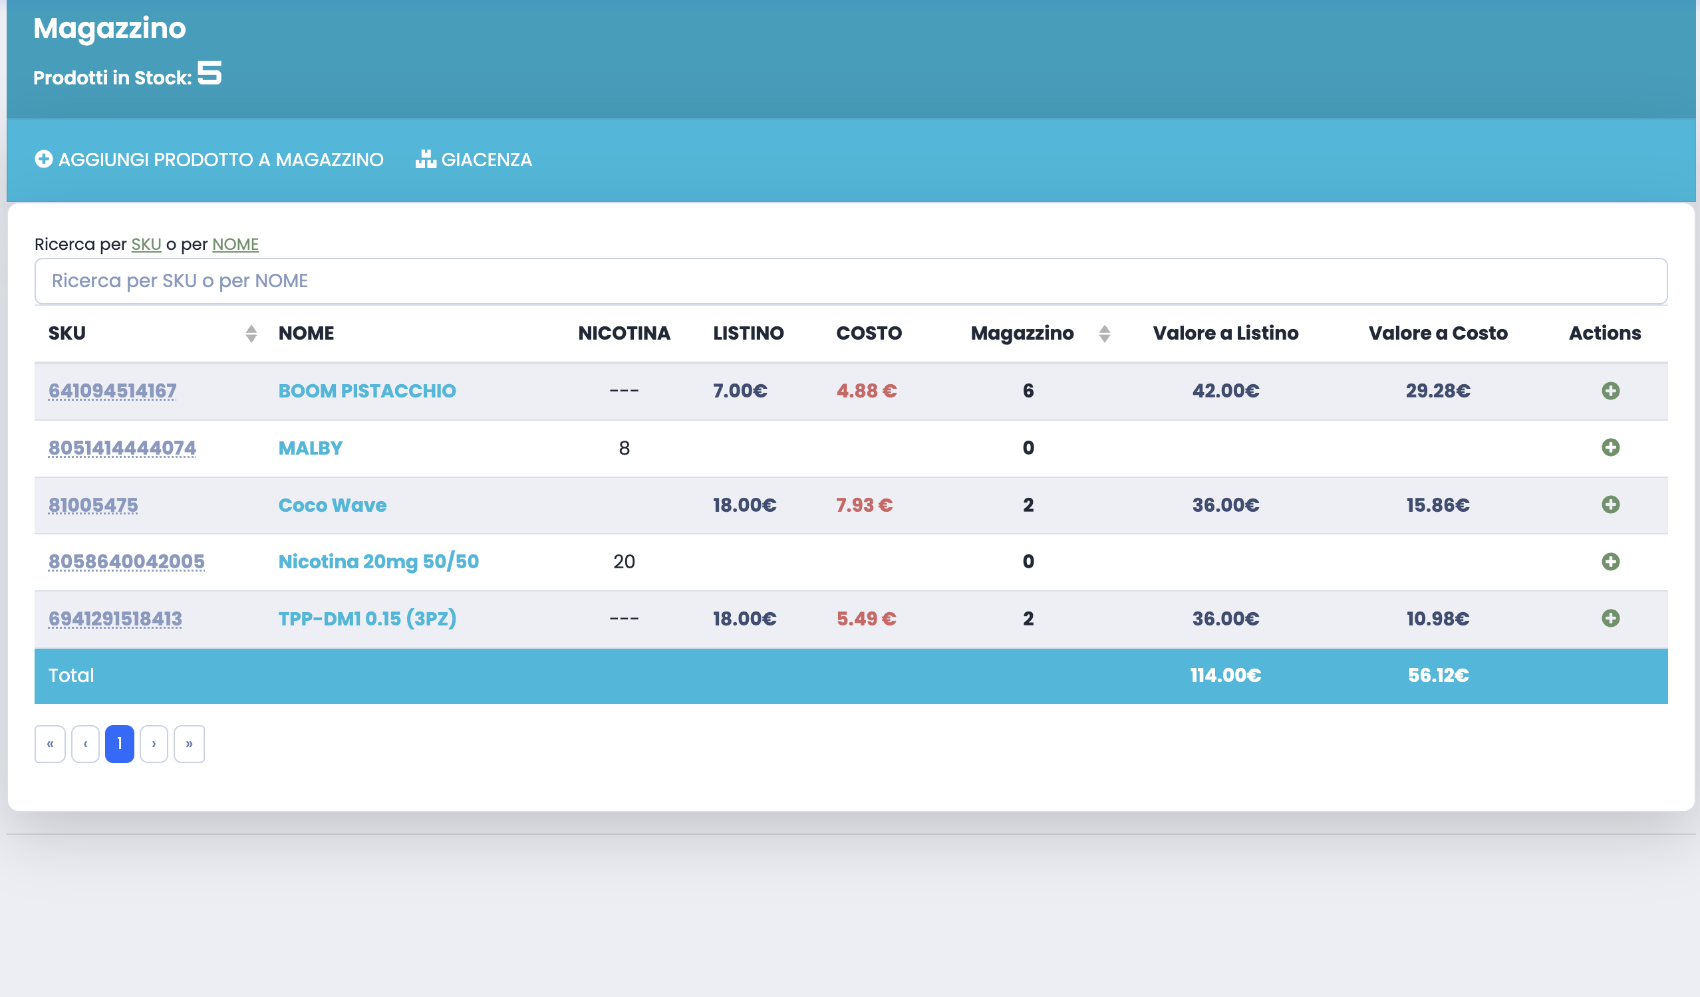
Task: Open SKU 81005475
Action: point(93,505)
